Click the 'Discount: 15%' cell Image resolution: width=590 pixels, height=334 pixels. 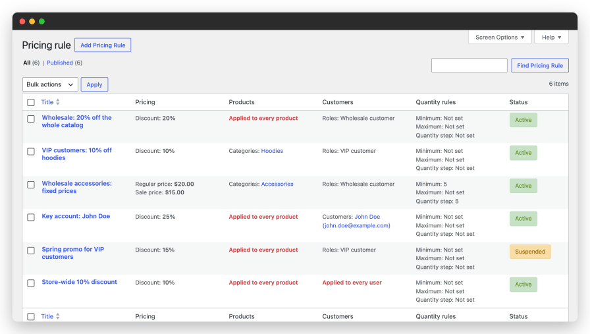click(x=155, y=250)
